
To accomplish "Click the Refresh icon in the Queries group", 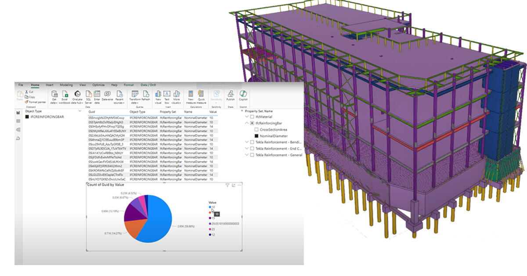I will (146, 93).
